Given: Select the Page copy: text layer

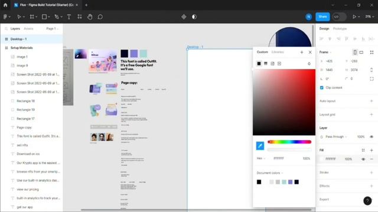Looking at the screenshot, I should point(31,127).
